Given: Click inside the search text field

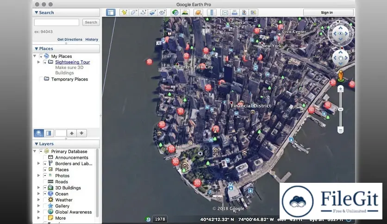Looking at the screenshot, I should click(x=56, y=23).
